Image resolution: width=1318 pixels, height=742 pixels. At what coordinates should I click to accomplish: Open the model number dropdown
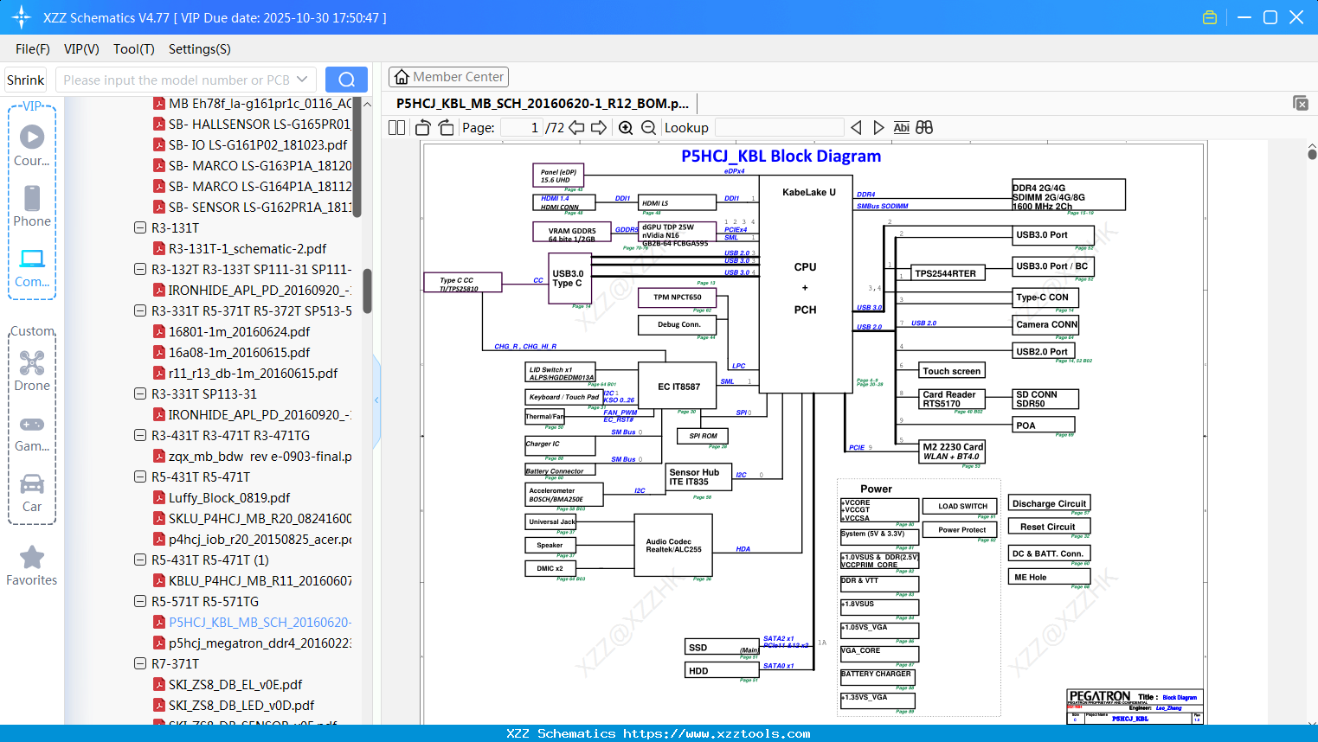coord(302,80)
